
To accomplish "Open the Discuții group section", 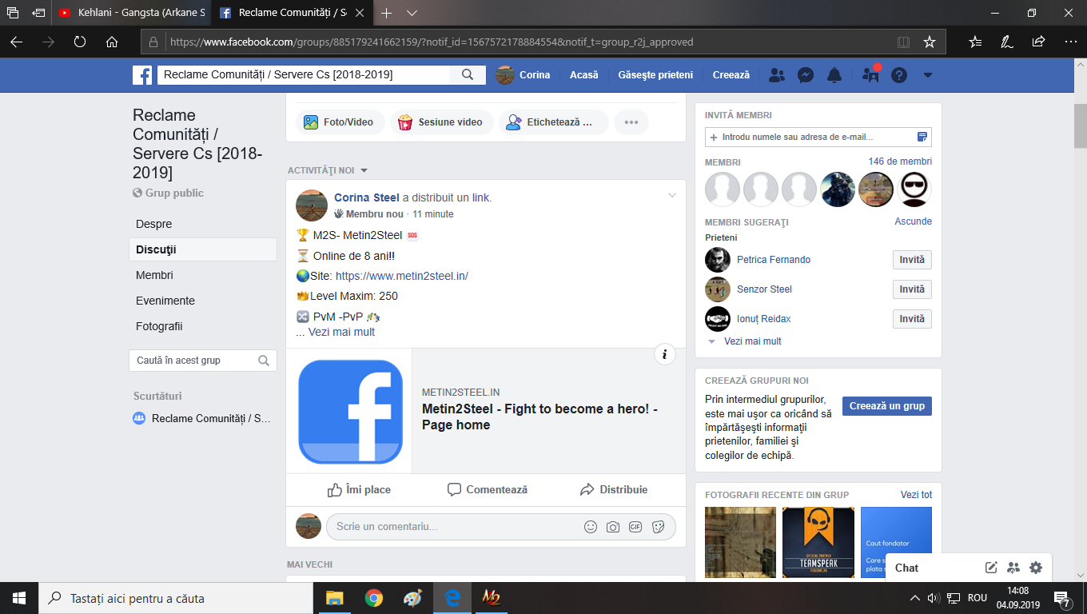I will [x=203, y=249].
